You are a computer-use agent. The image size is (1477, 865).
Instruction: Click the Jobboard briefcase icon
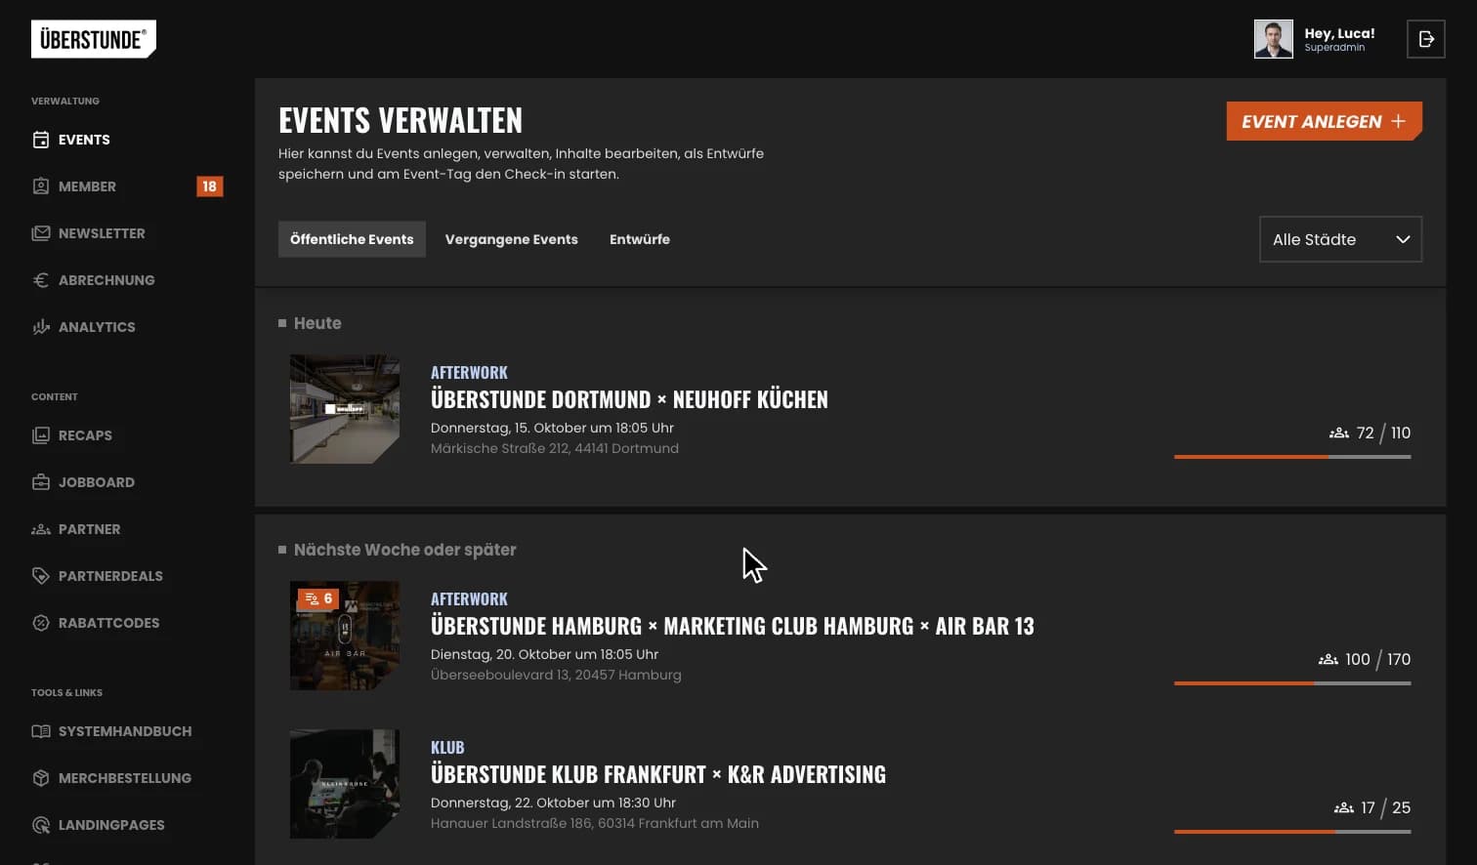[41, 482]
